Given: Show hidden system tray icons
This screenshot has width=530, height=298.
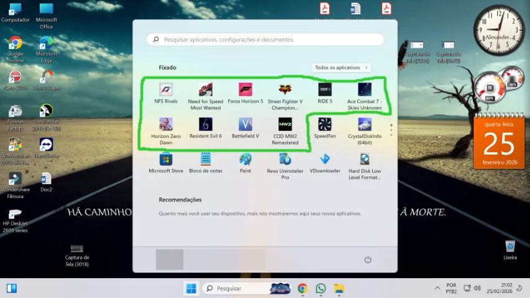Looking at the screenshot, I should (x=437, y=288).
